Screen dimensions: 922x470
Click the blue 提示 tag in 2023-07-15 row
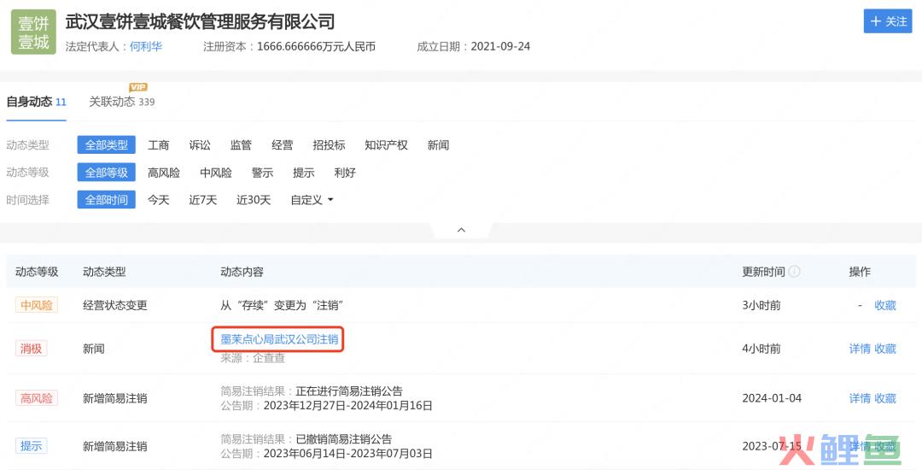[x=32, y=446]
